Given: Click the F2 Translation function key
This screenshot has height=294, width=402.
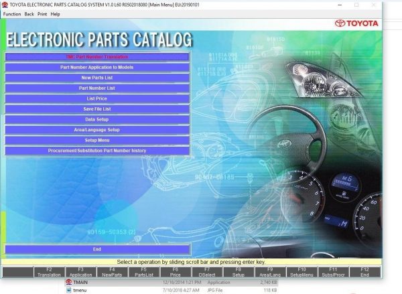Looking at the screenshot, I should coord(49,272).
